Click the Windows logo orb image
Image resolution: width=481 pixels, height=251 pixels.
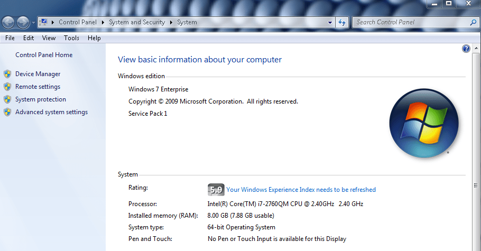[x=424, y=123]
